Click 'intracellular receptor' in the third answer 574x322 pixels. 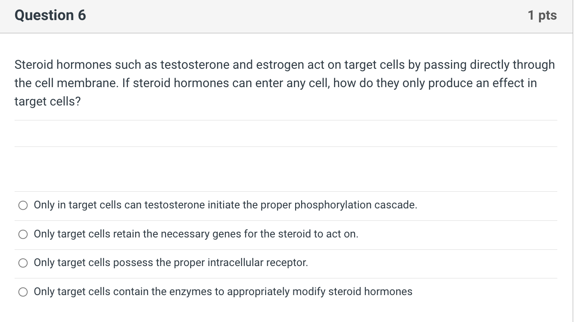(x=257, y=263)
